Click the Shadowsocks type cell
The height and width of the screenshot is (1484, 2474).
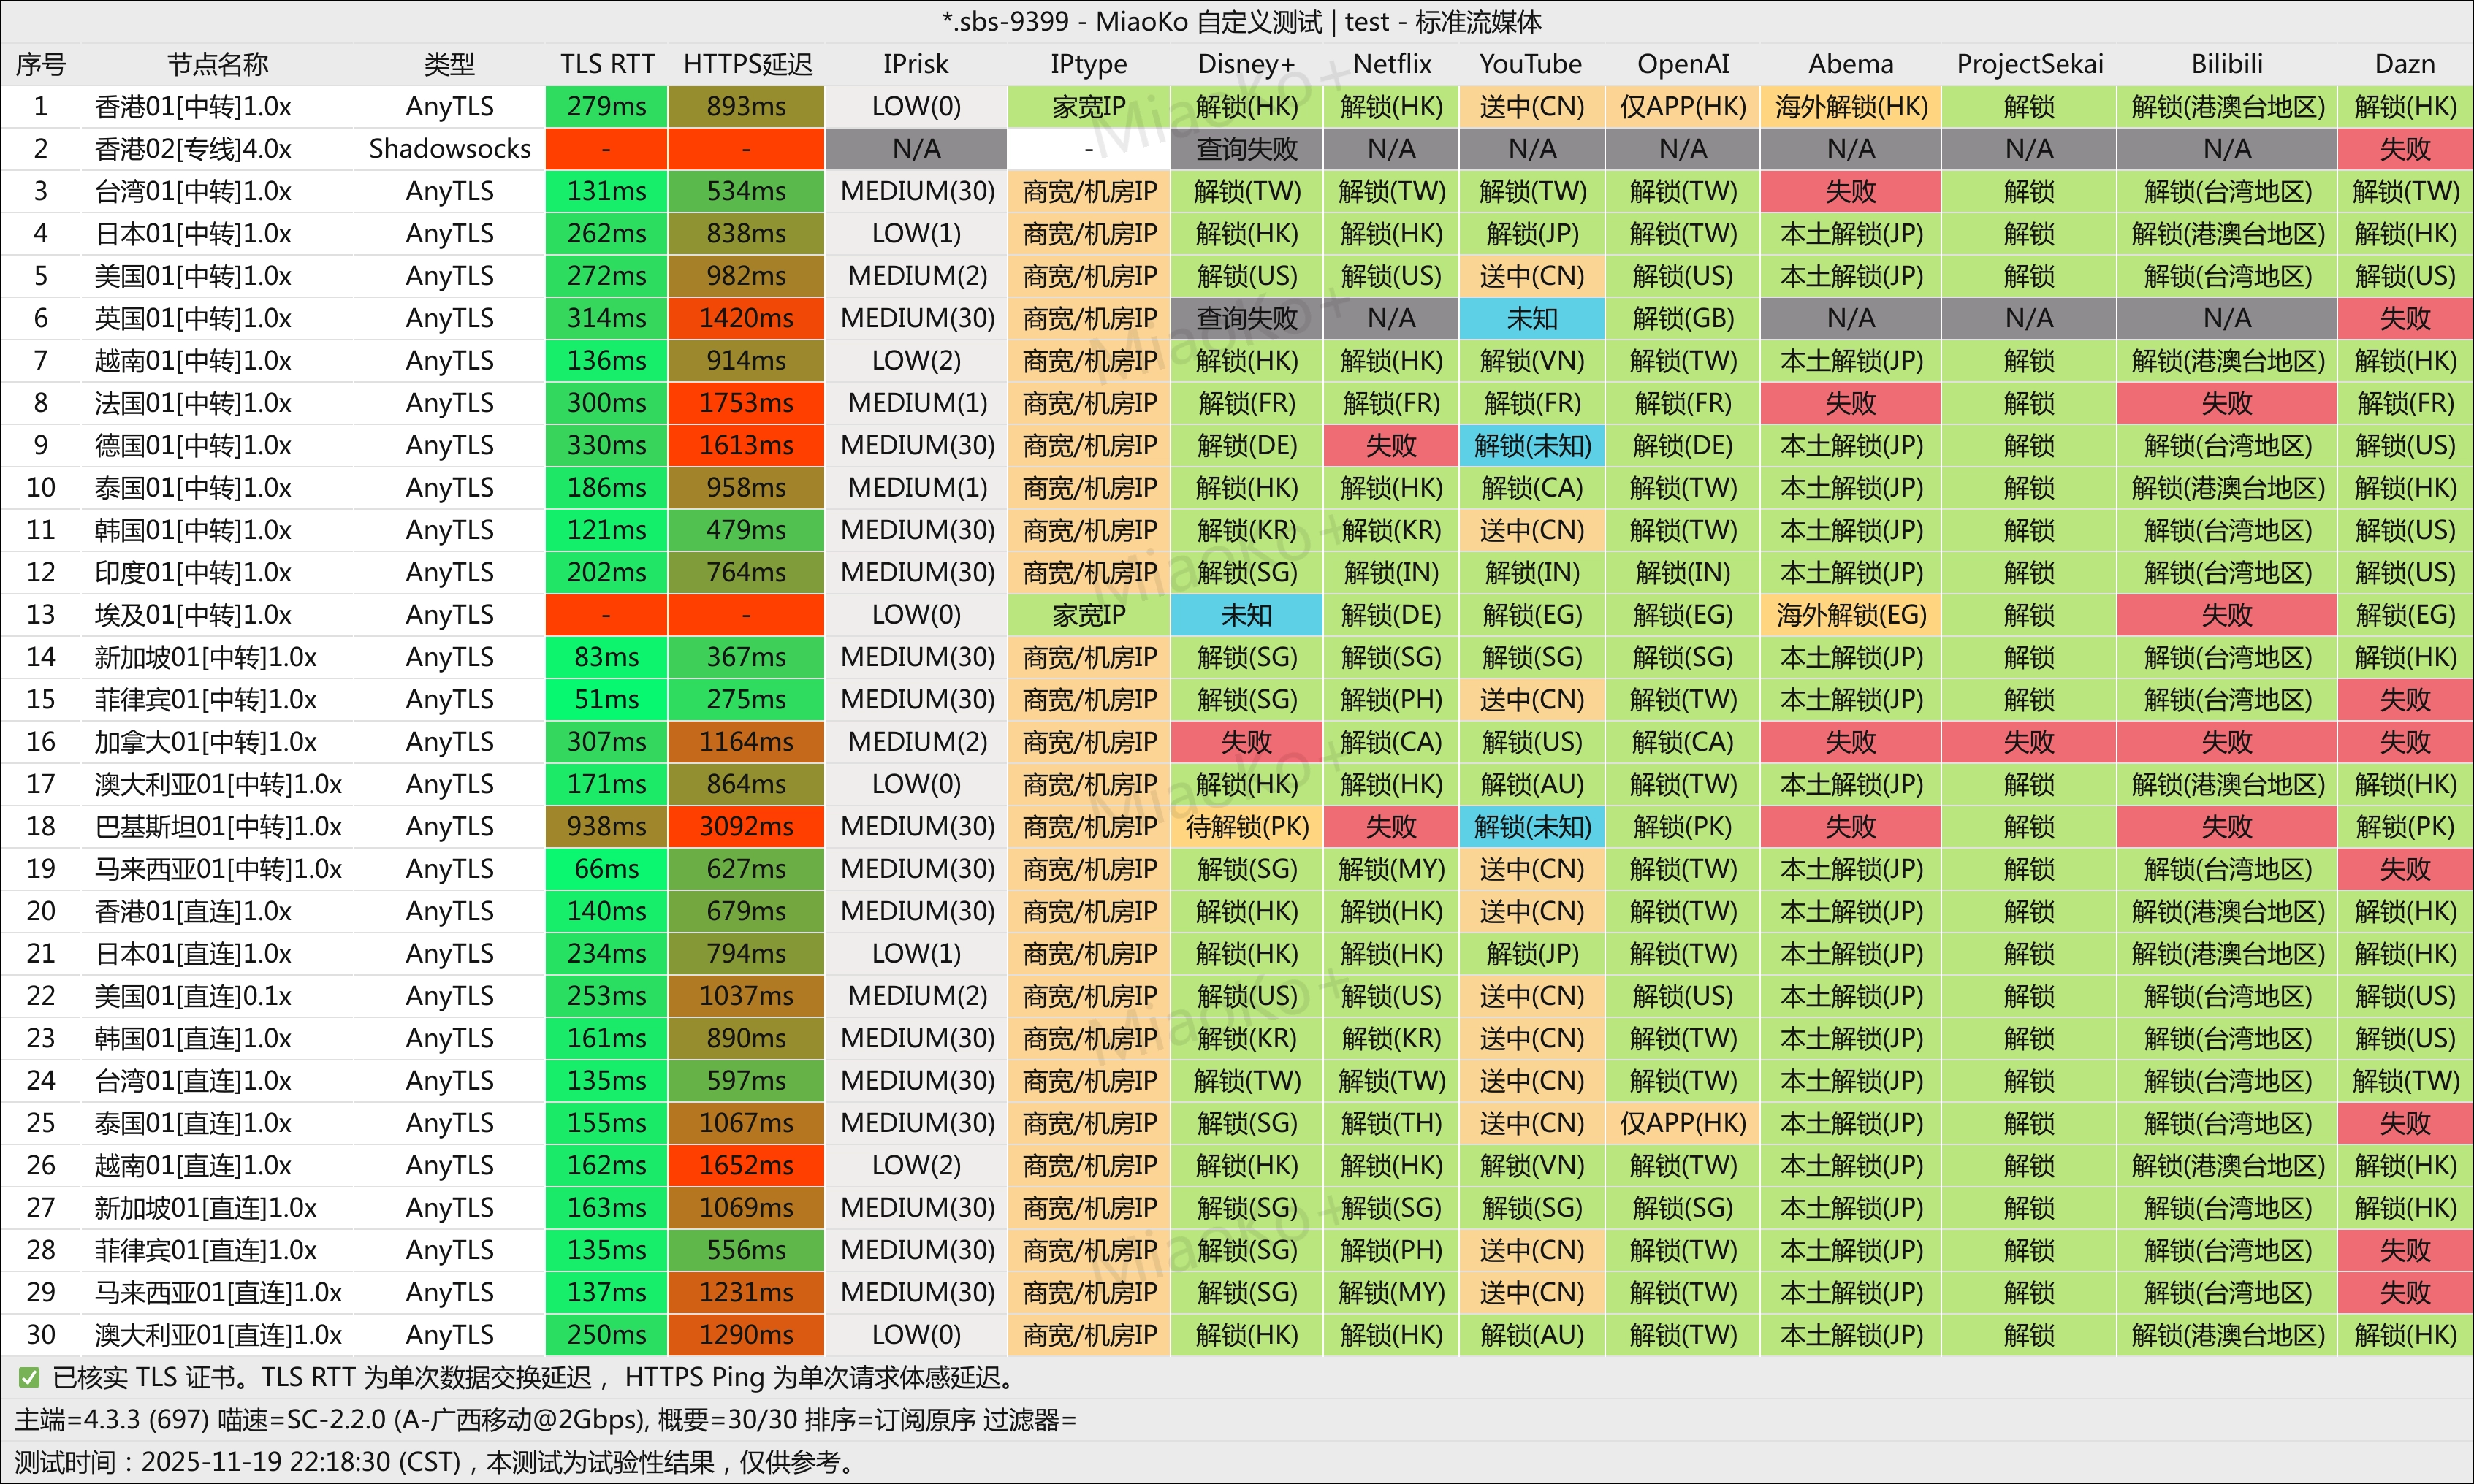[449, 149]
